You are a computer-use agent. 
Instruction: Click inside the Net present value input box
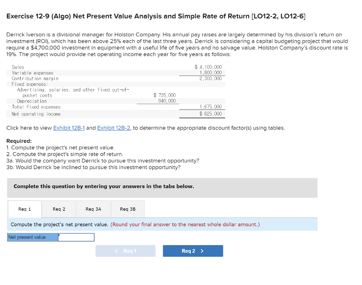[x=76, y=237]
